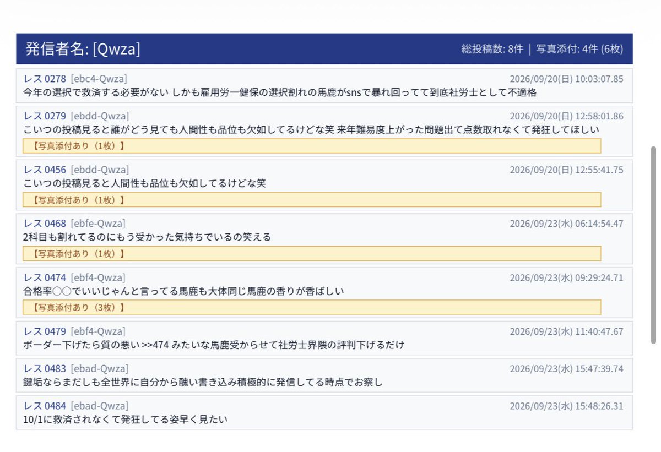The width and height of the screenshot is (661, 452).
Task: Click the ID [ebad-Qwza] on post 0484
Action: pos(100,406)
